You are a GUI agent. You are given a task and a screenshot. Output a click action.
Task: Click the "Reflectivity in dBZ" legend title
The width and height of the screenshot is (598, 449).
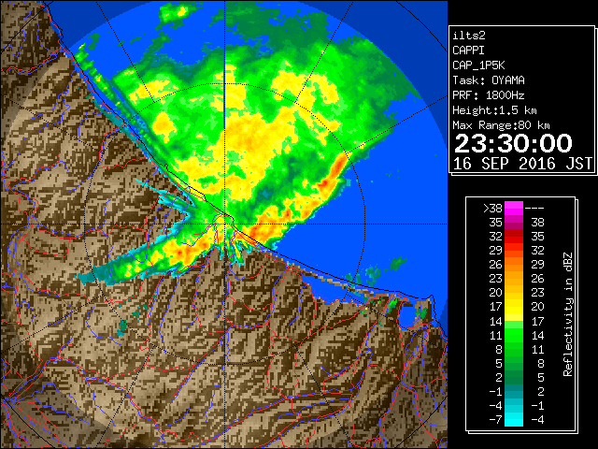tap(568, 314)
